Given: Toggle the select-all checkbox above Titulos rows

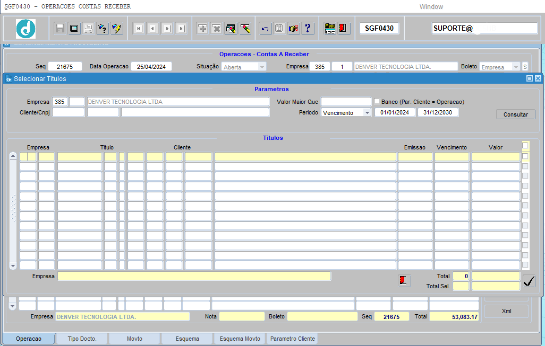Looking at the screenshot, I should point(525,146).
